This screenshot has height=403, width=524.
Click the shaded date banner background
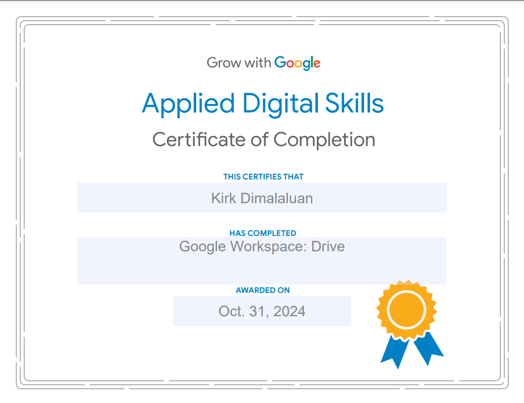262,311
